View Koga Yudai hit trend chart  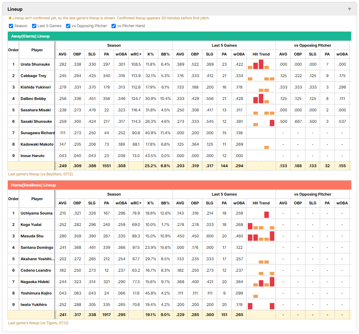coord(261,225)
